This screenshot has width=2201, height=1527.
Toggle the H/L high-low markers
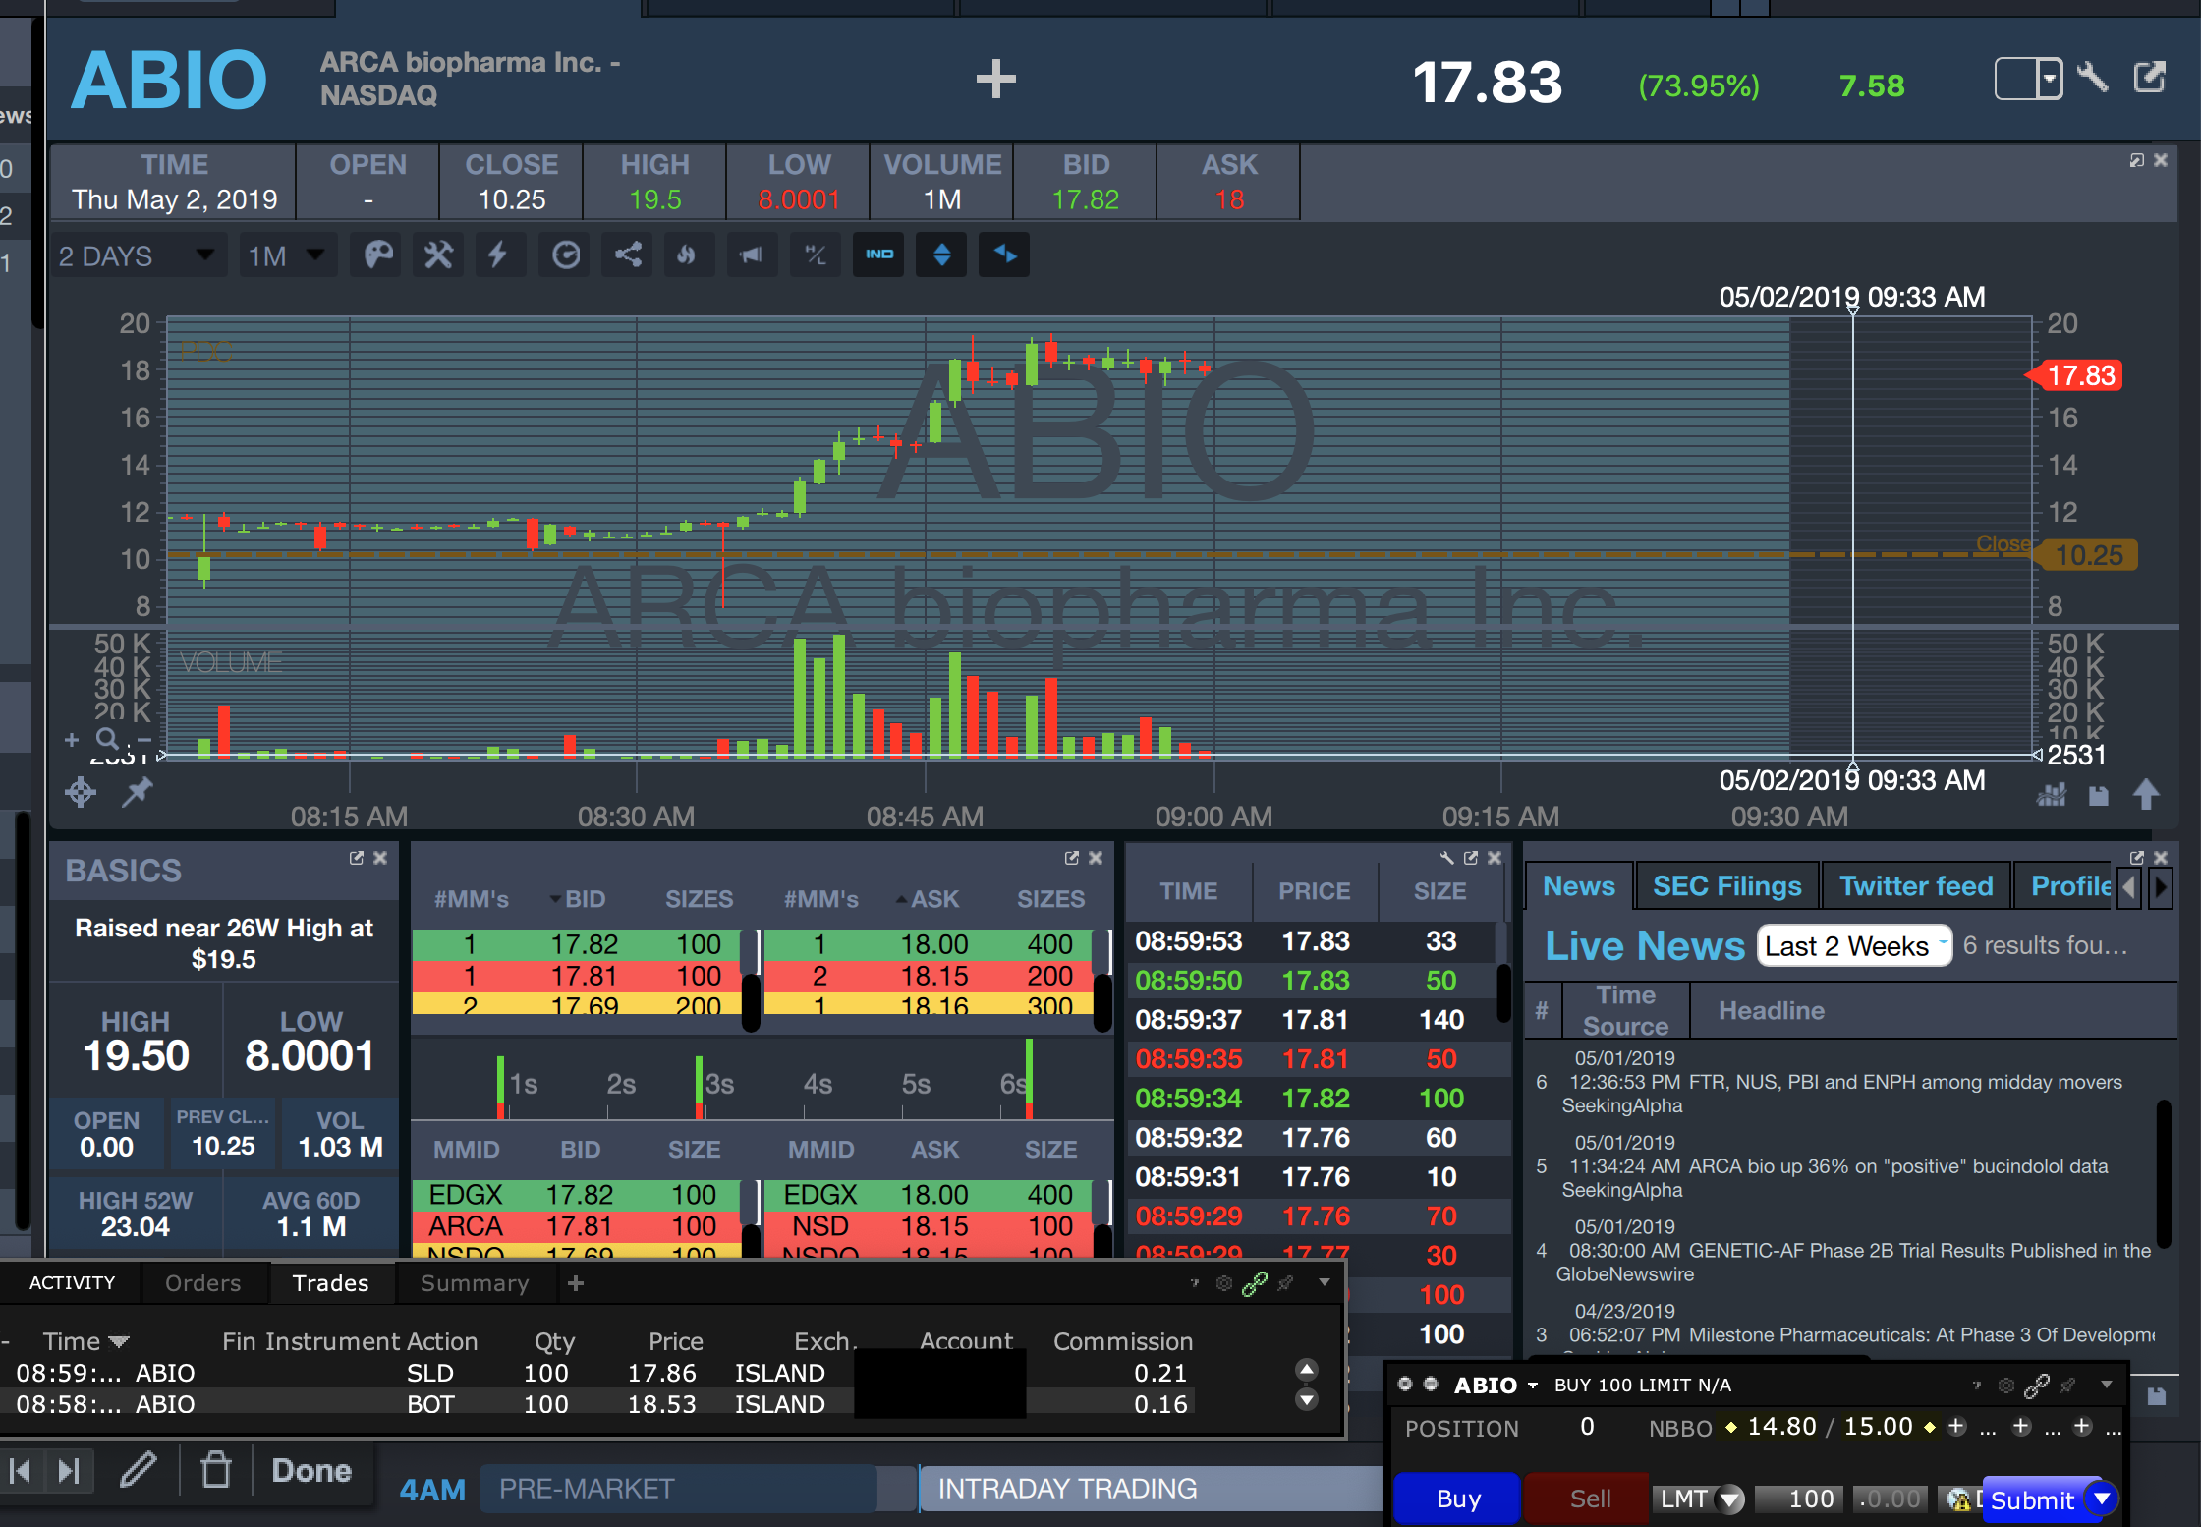click(x=815, y=255)
